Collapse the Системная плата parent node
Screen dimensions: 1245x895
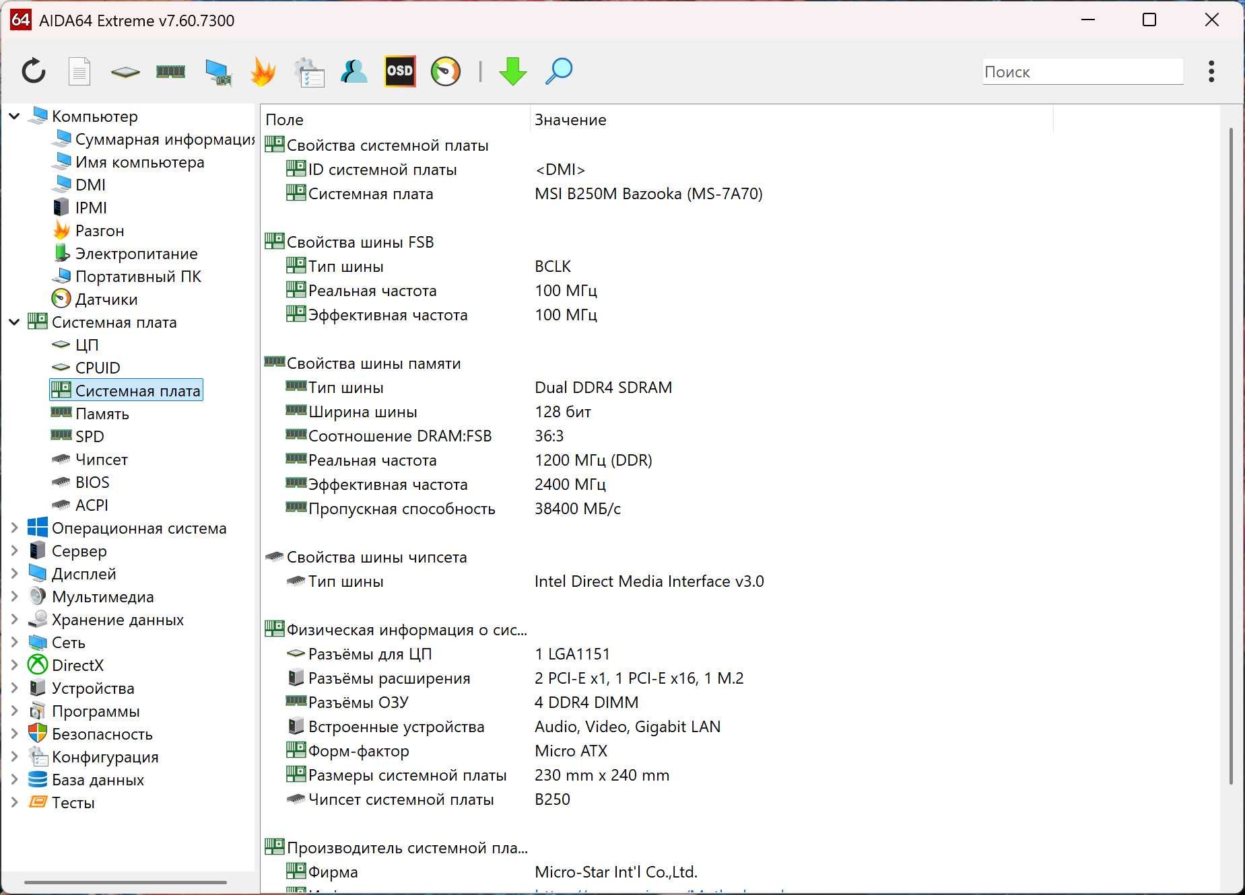[14, 322]
